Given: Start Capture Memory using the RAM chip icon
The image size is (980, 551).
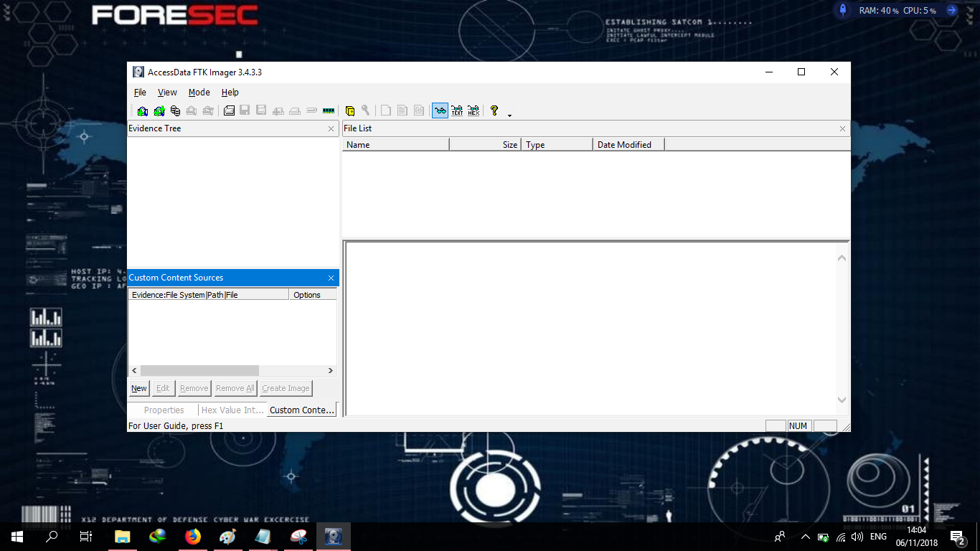Looking at the screenshot, I should [329, 110].
